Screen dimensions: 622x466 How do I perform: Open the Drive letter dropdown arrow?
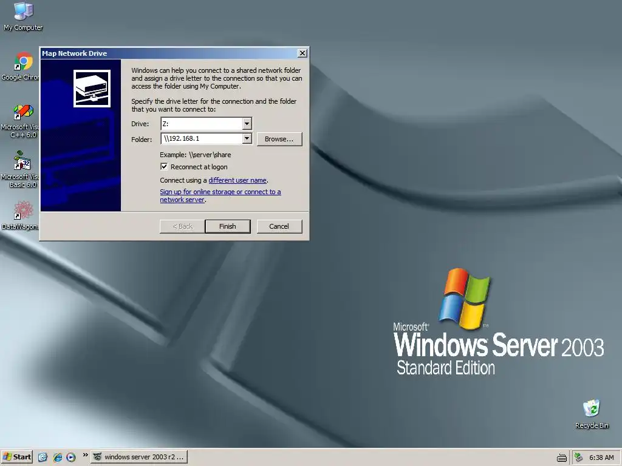tap(247, 124)
